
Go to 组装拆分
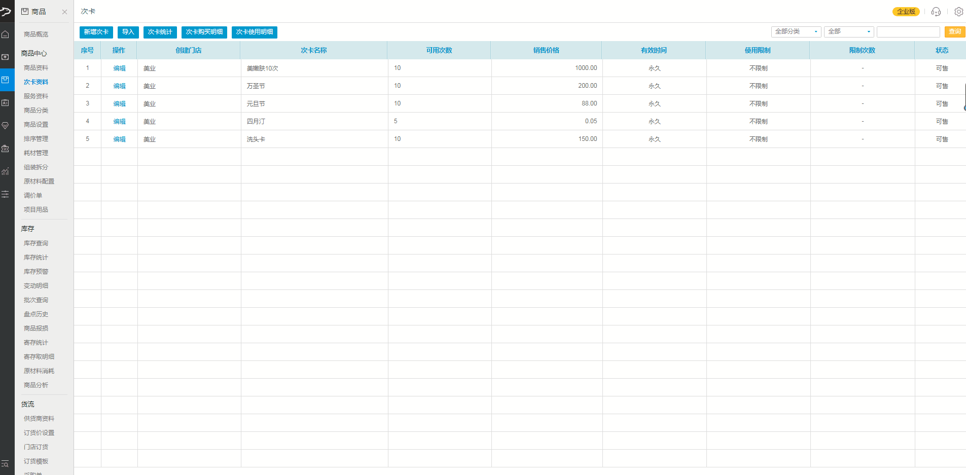[36, 167]
